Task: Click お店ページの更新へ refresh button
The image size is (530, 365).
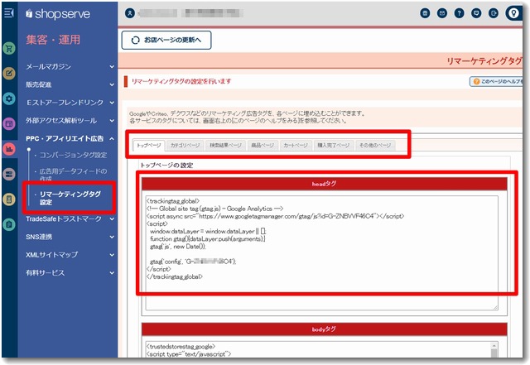Action: point(166,41)
